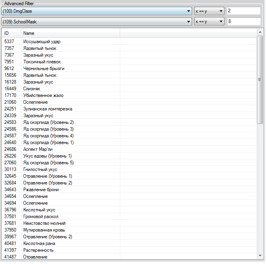
Task: Open second row x == y operator dropdown
Action: pyautogui.click(x=209, y=21)
